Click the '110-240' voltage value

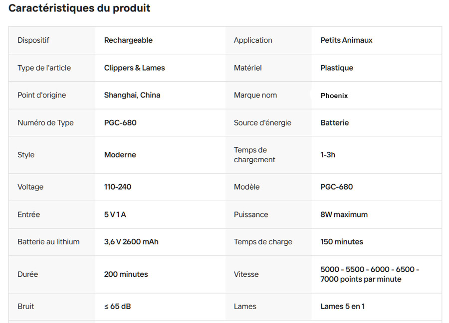coord(118,187)
